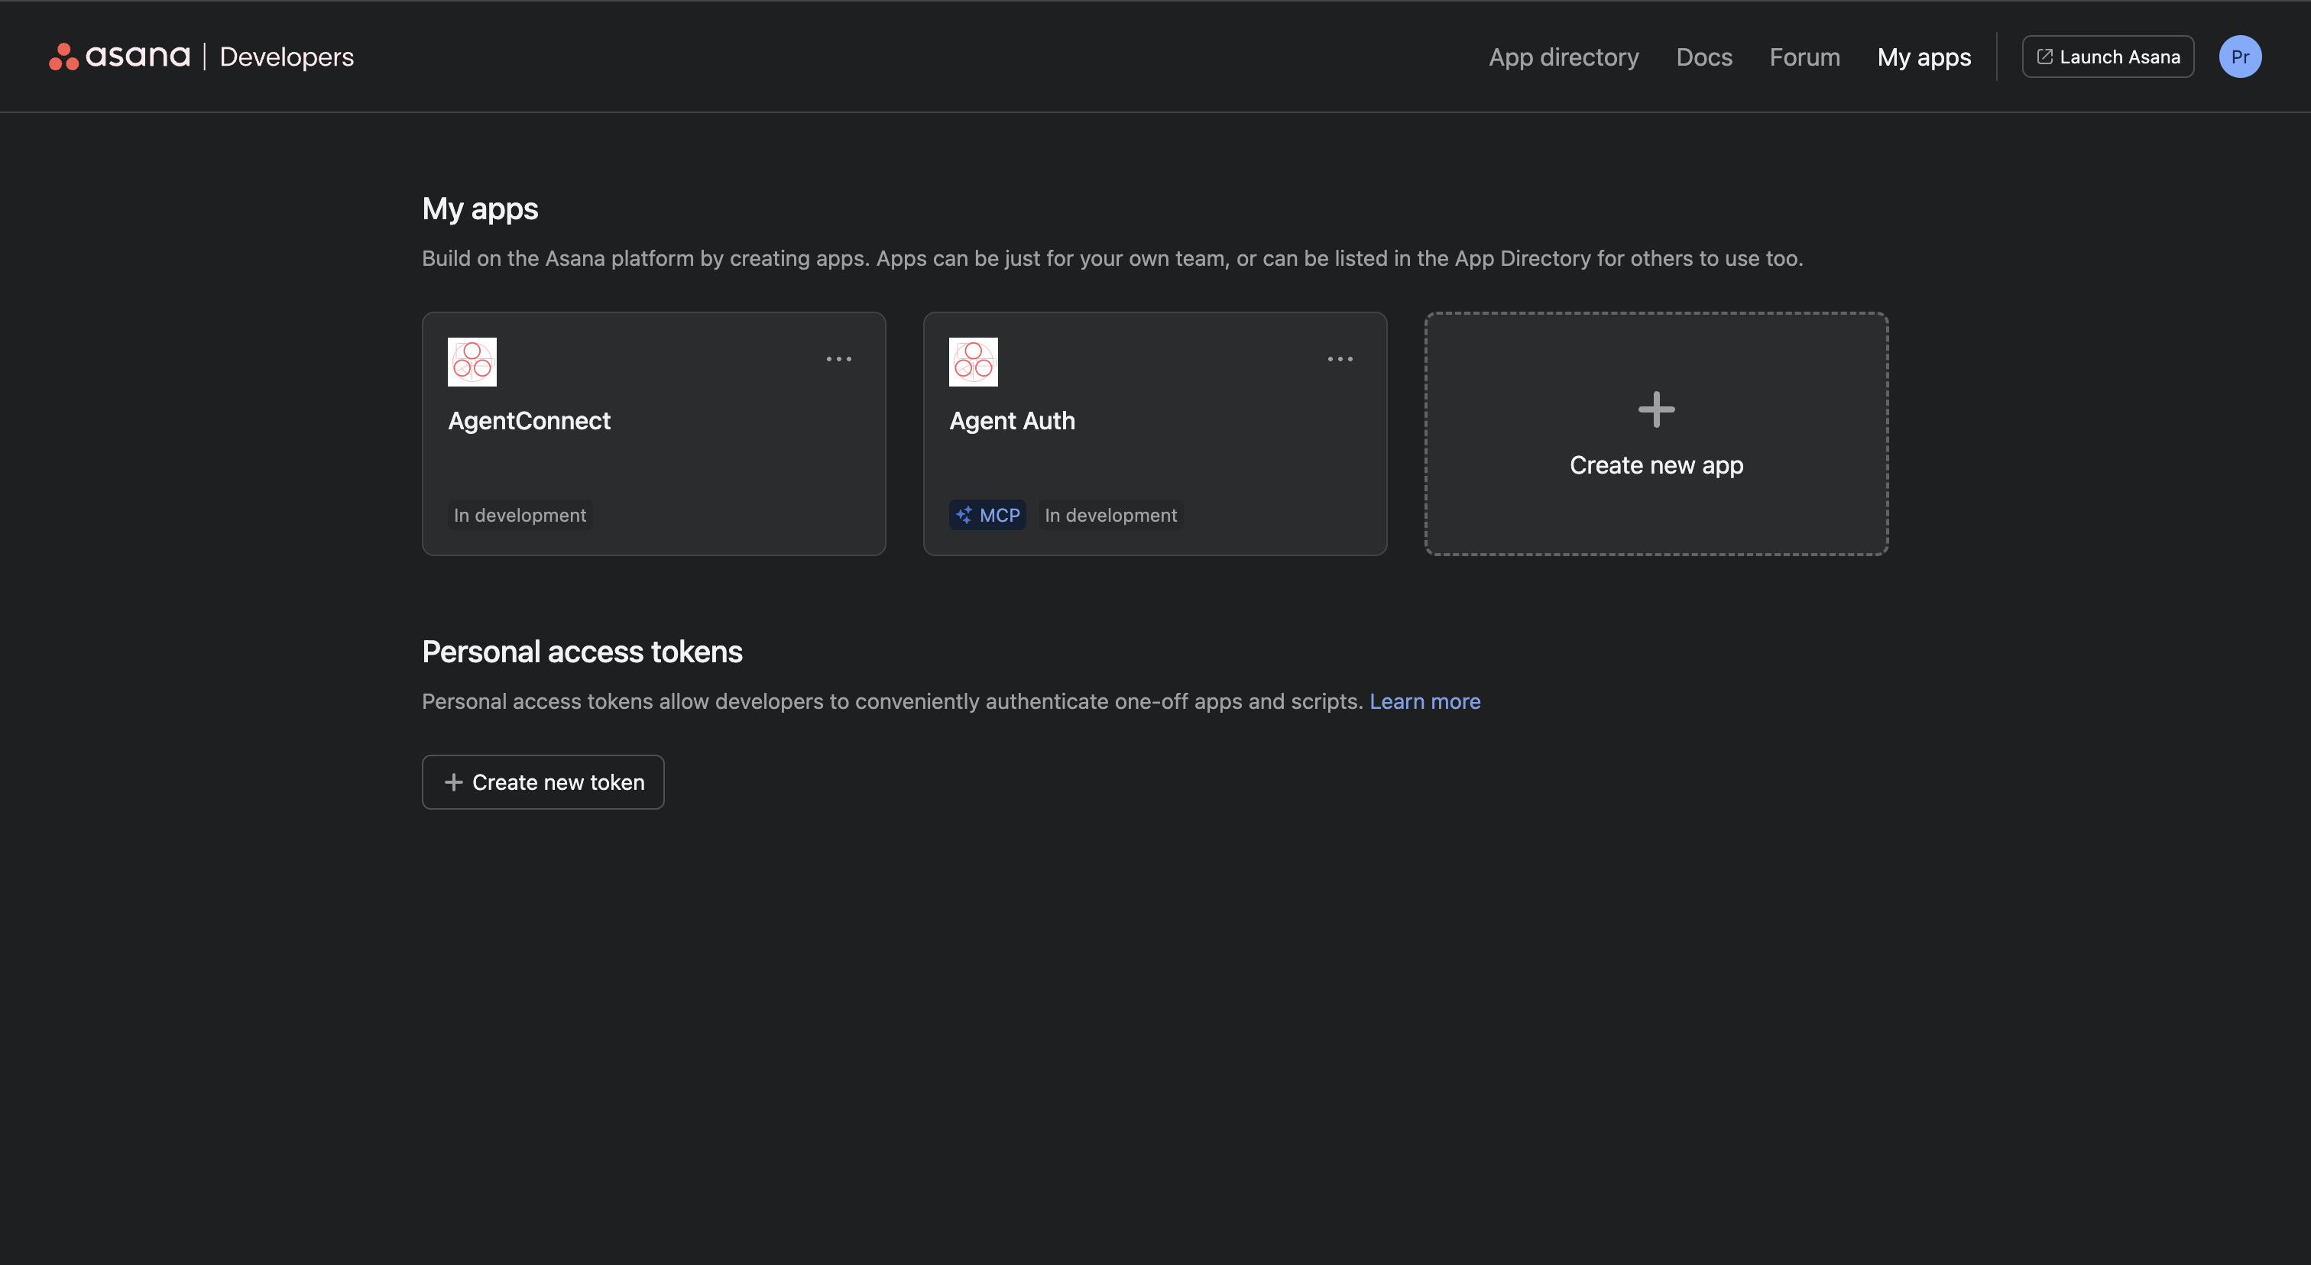The height and width of the screenshot is (1265, 2311).
Task: Open the AgentConnect app title
Action: point(530,420)
